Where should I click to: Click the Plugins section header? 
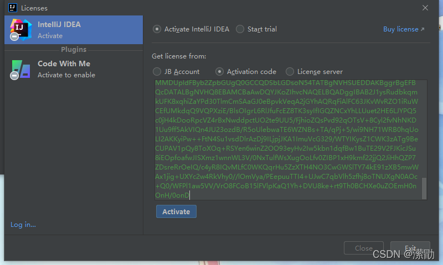coord(74,50)
